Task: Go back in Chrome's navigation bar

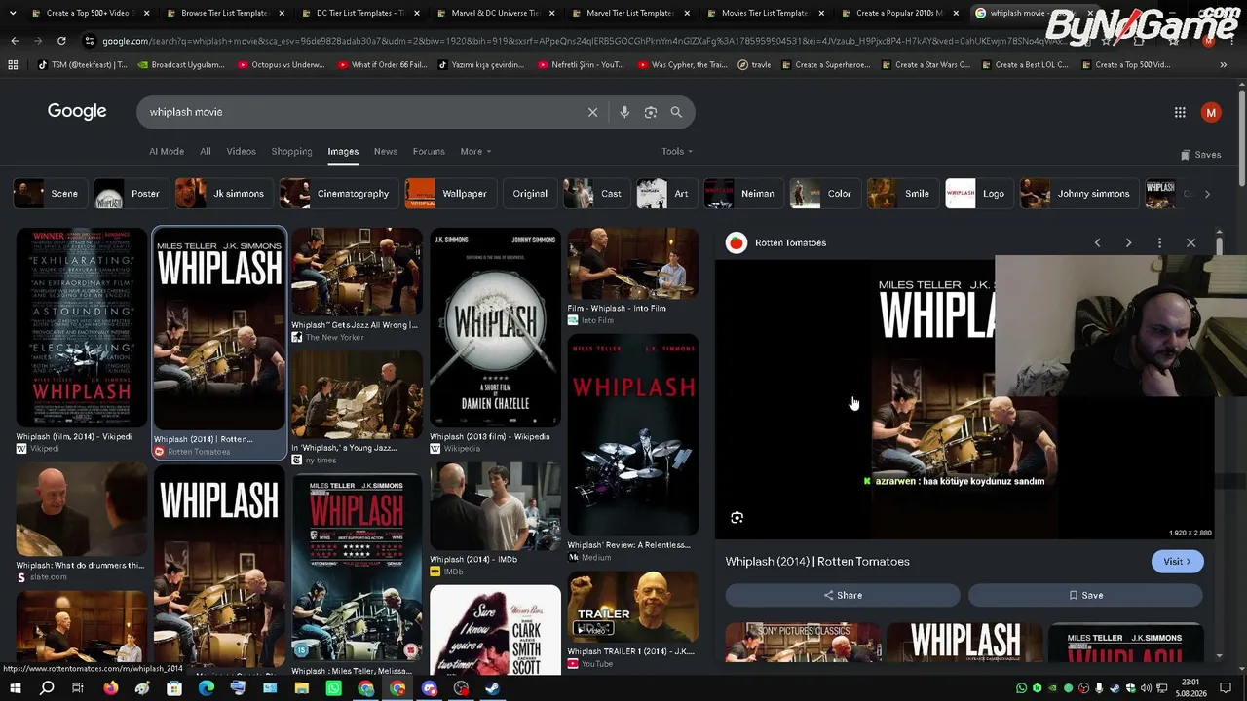Action: (15, 41)
